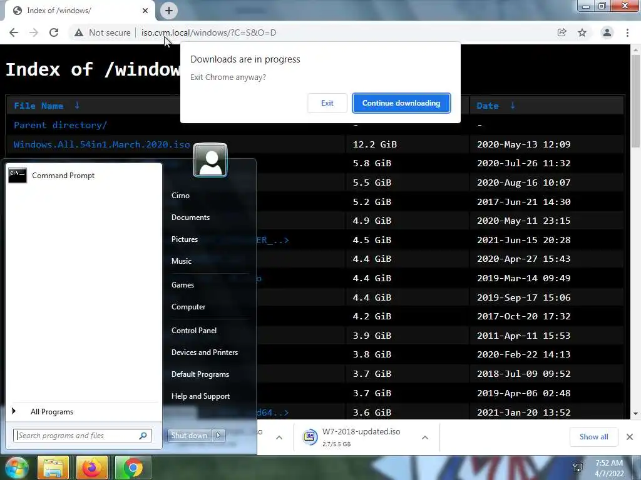Open Control Panel from Start menu
641x480 pixels.
194,331
